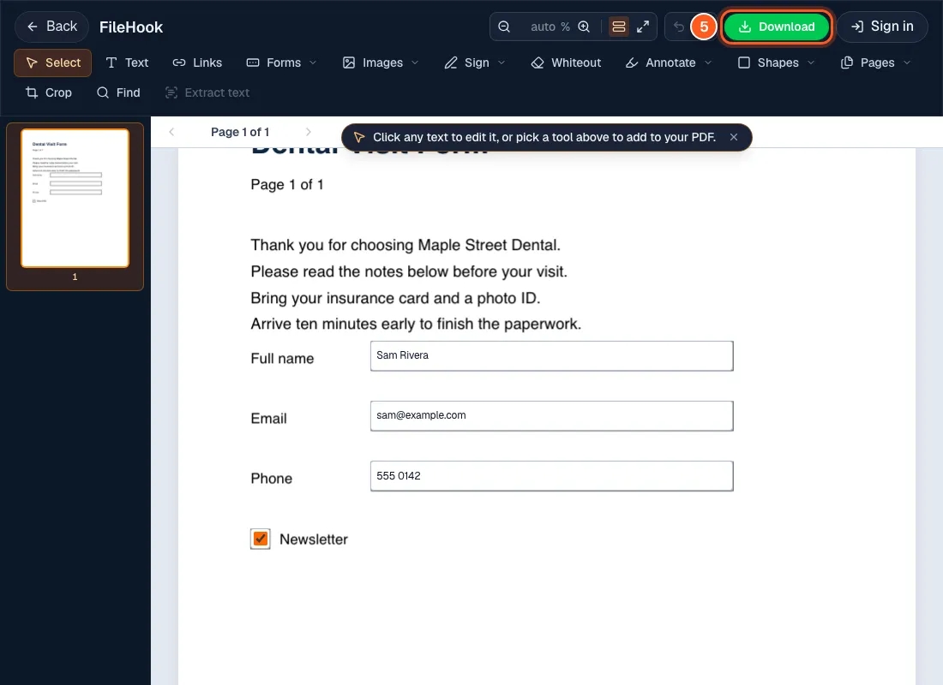Go Back to the previous screen
The image size is (943, 685).
pos(51,27)
